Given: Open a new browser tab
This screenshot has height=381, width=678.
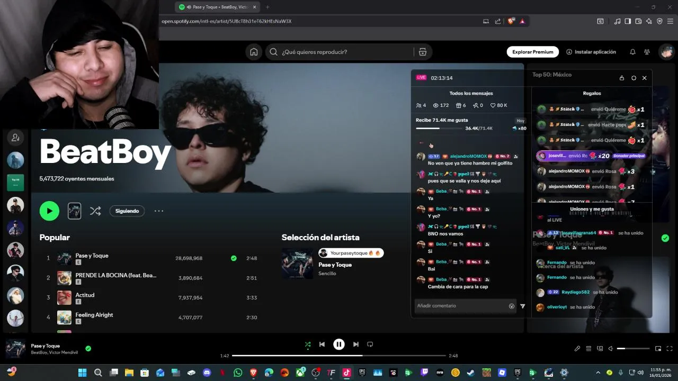Looking at the screenshot, I should click(267, 7).
